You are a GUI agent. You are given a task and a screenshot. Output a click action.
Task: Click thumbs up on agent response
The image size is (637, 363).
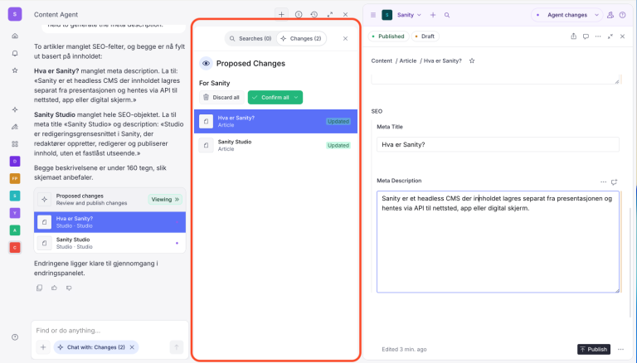tap(54, 288)
